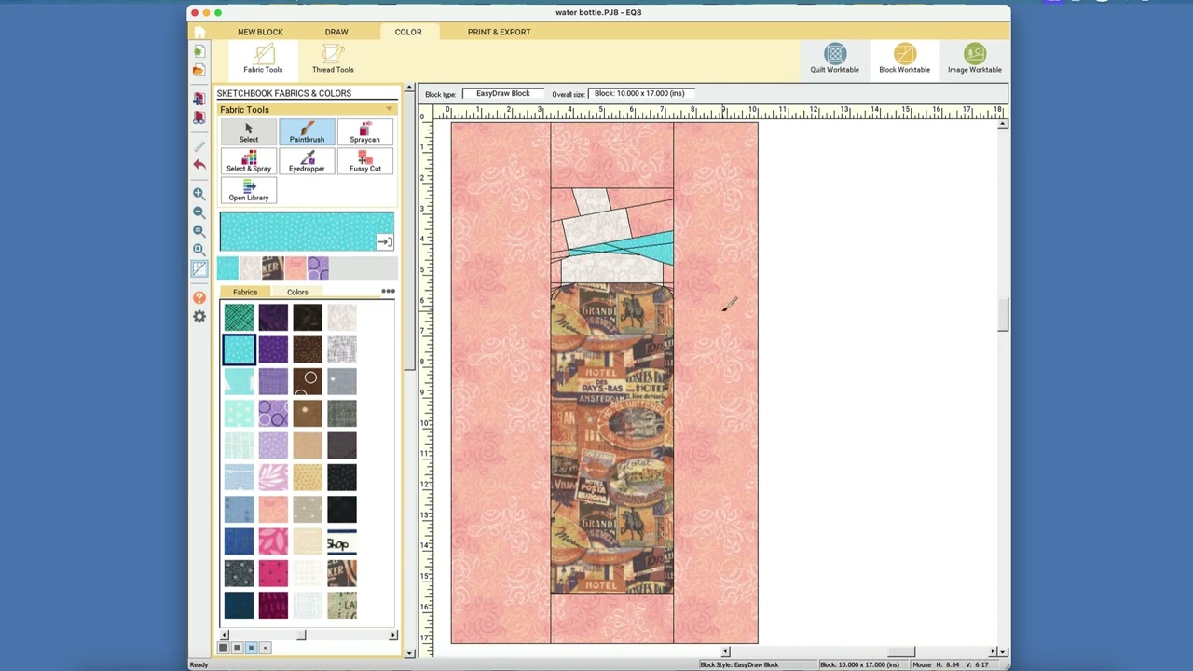Select the COLOR tab
The width and height of the screenshot is (1193, 671).
click(x=408, y=32)
